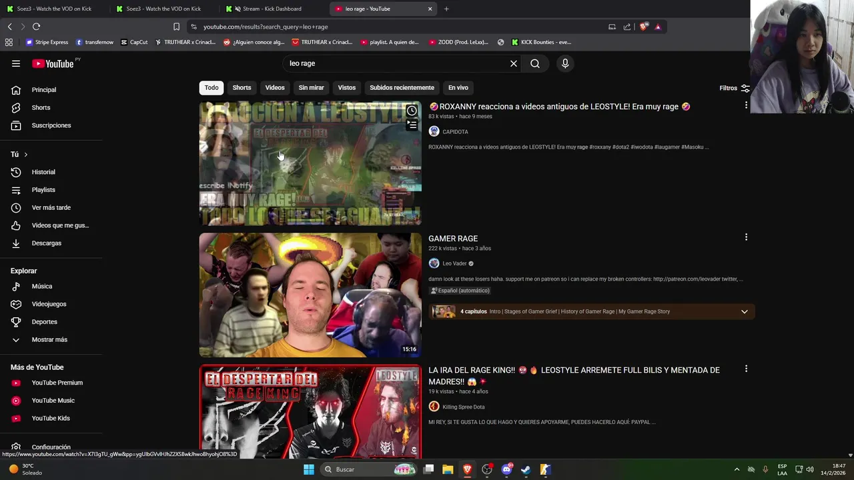
Task: Select the Vistos filter chip
Action: point(347,87)
